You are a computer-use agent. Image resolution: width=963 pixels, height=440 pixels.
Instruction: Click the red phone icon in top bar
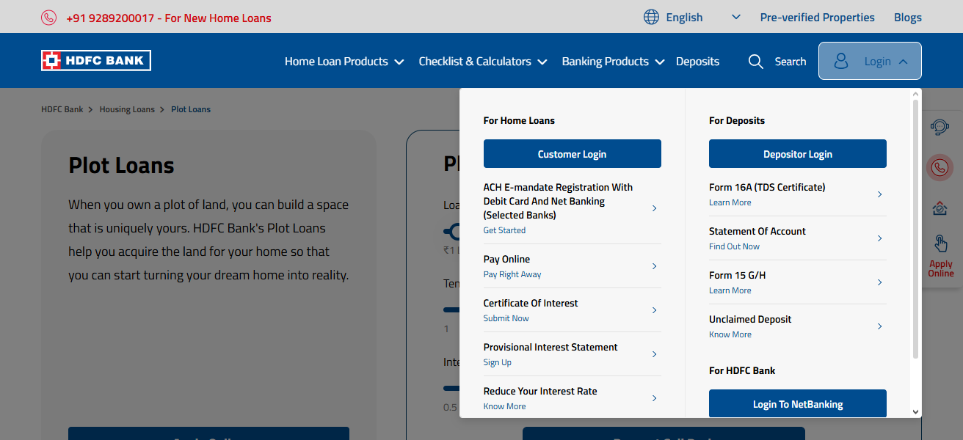[x=48, y=17]
